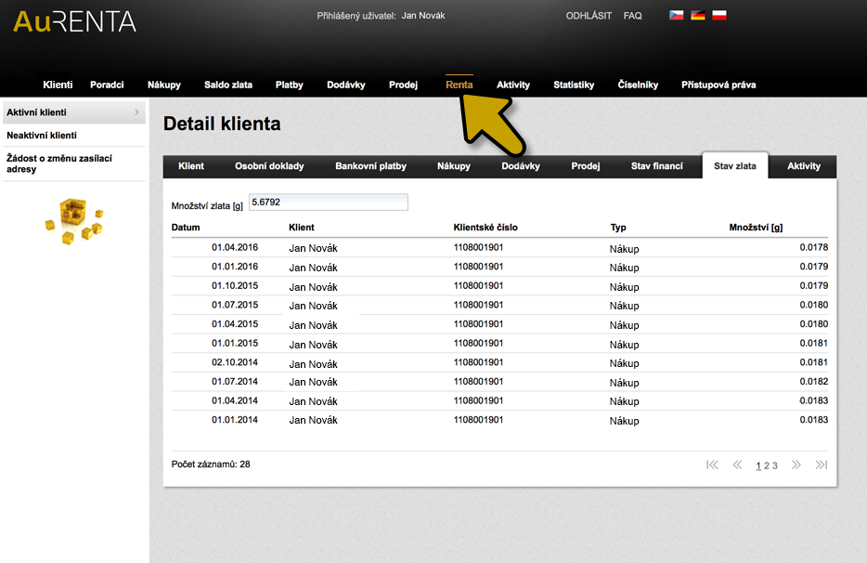
Task: Switch to the Bankovní platby tab
Action: [370, 166]
